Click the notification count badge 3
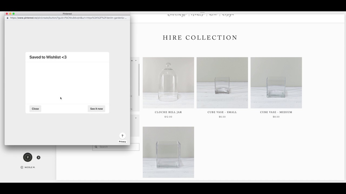This screenshot has height=194, width=346. pos(38,158)
